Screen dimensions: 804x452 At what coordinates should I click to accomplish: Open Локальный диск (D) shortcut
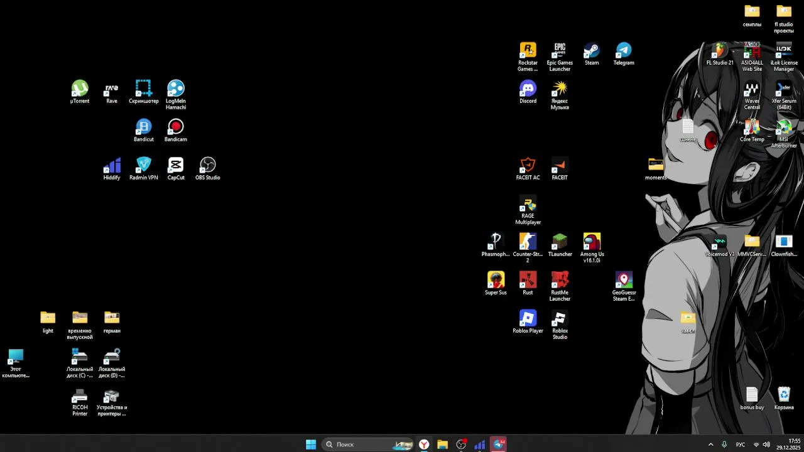[x=112, y=363]
